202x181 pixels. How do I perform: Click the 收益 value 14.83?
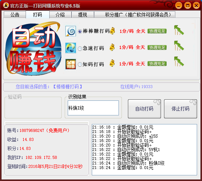click(x=28, y=139)
